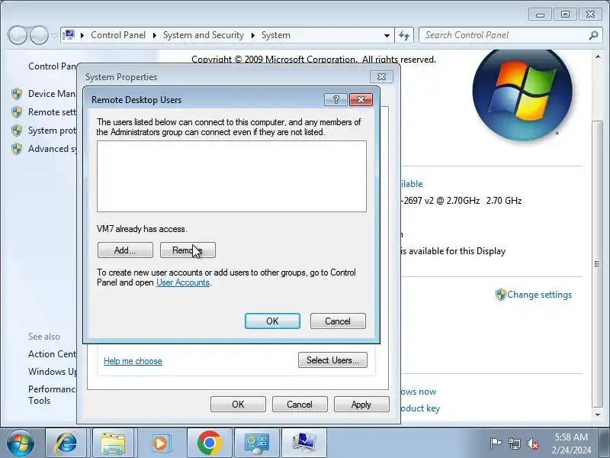Click the Control Panel taskbar icon
The height and width of the screenshot is (458, 610).
257,443
